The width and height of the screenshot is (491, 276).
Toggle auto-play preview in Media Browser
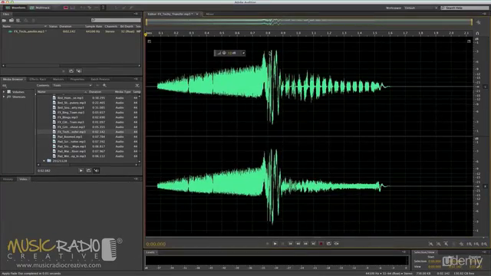pyautogui.click(x=96, y=170)
